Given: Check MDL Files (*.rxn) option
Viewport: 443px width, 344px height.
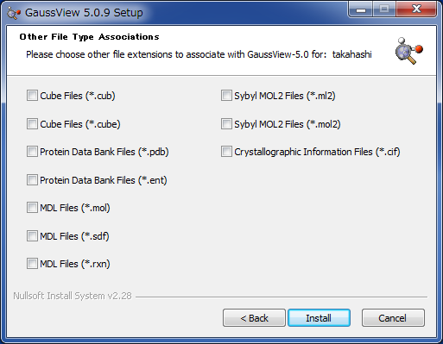Looking at the screenshot, I should pos(32,264).
